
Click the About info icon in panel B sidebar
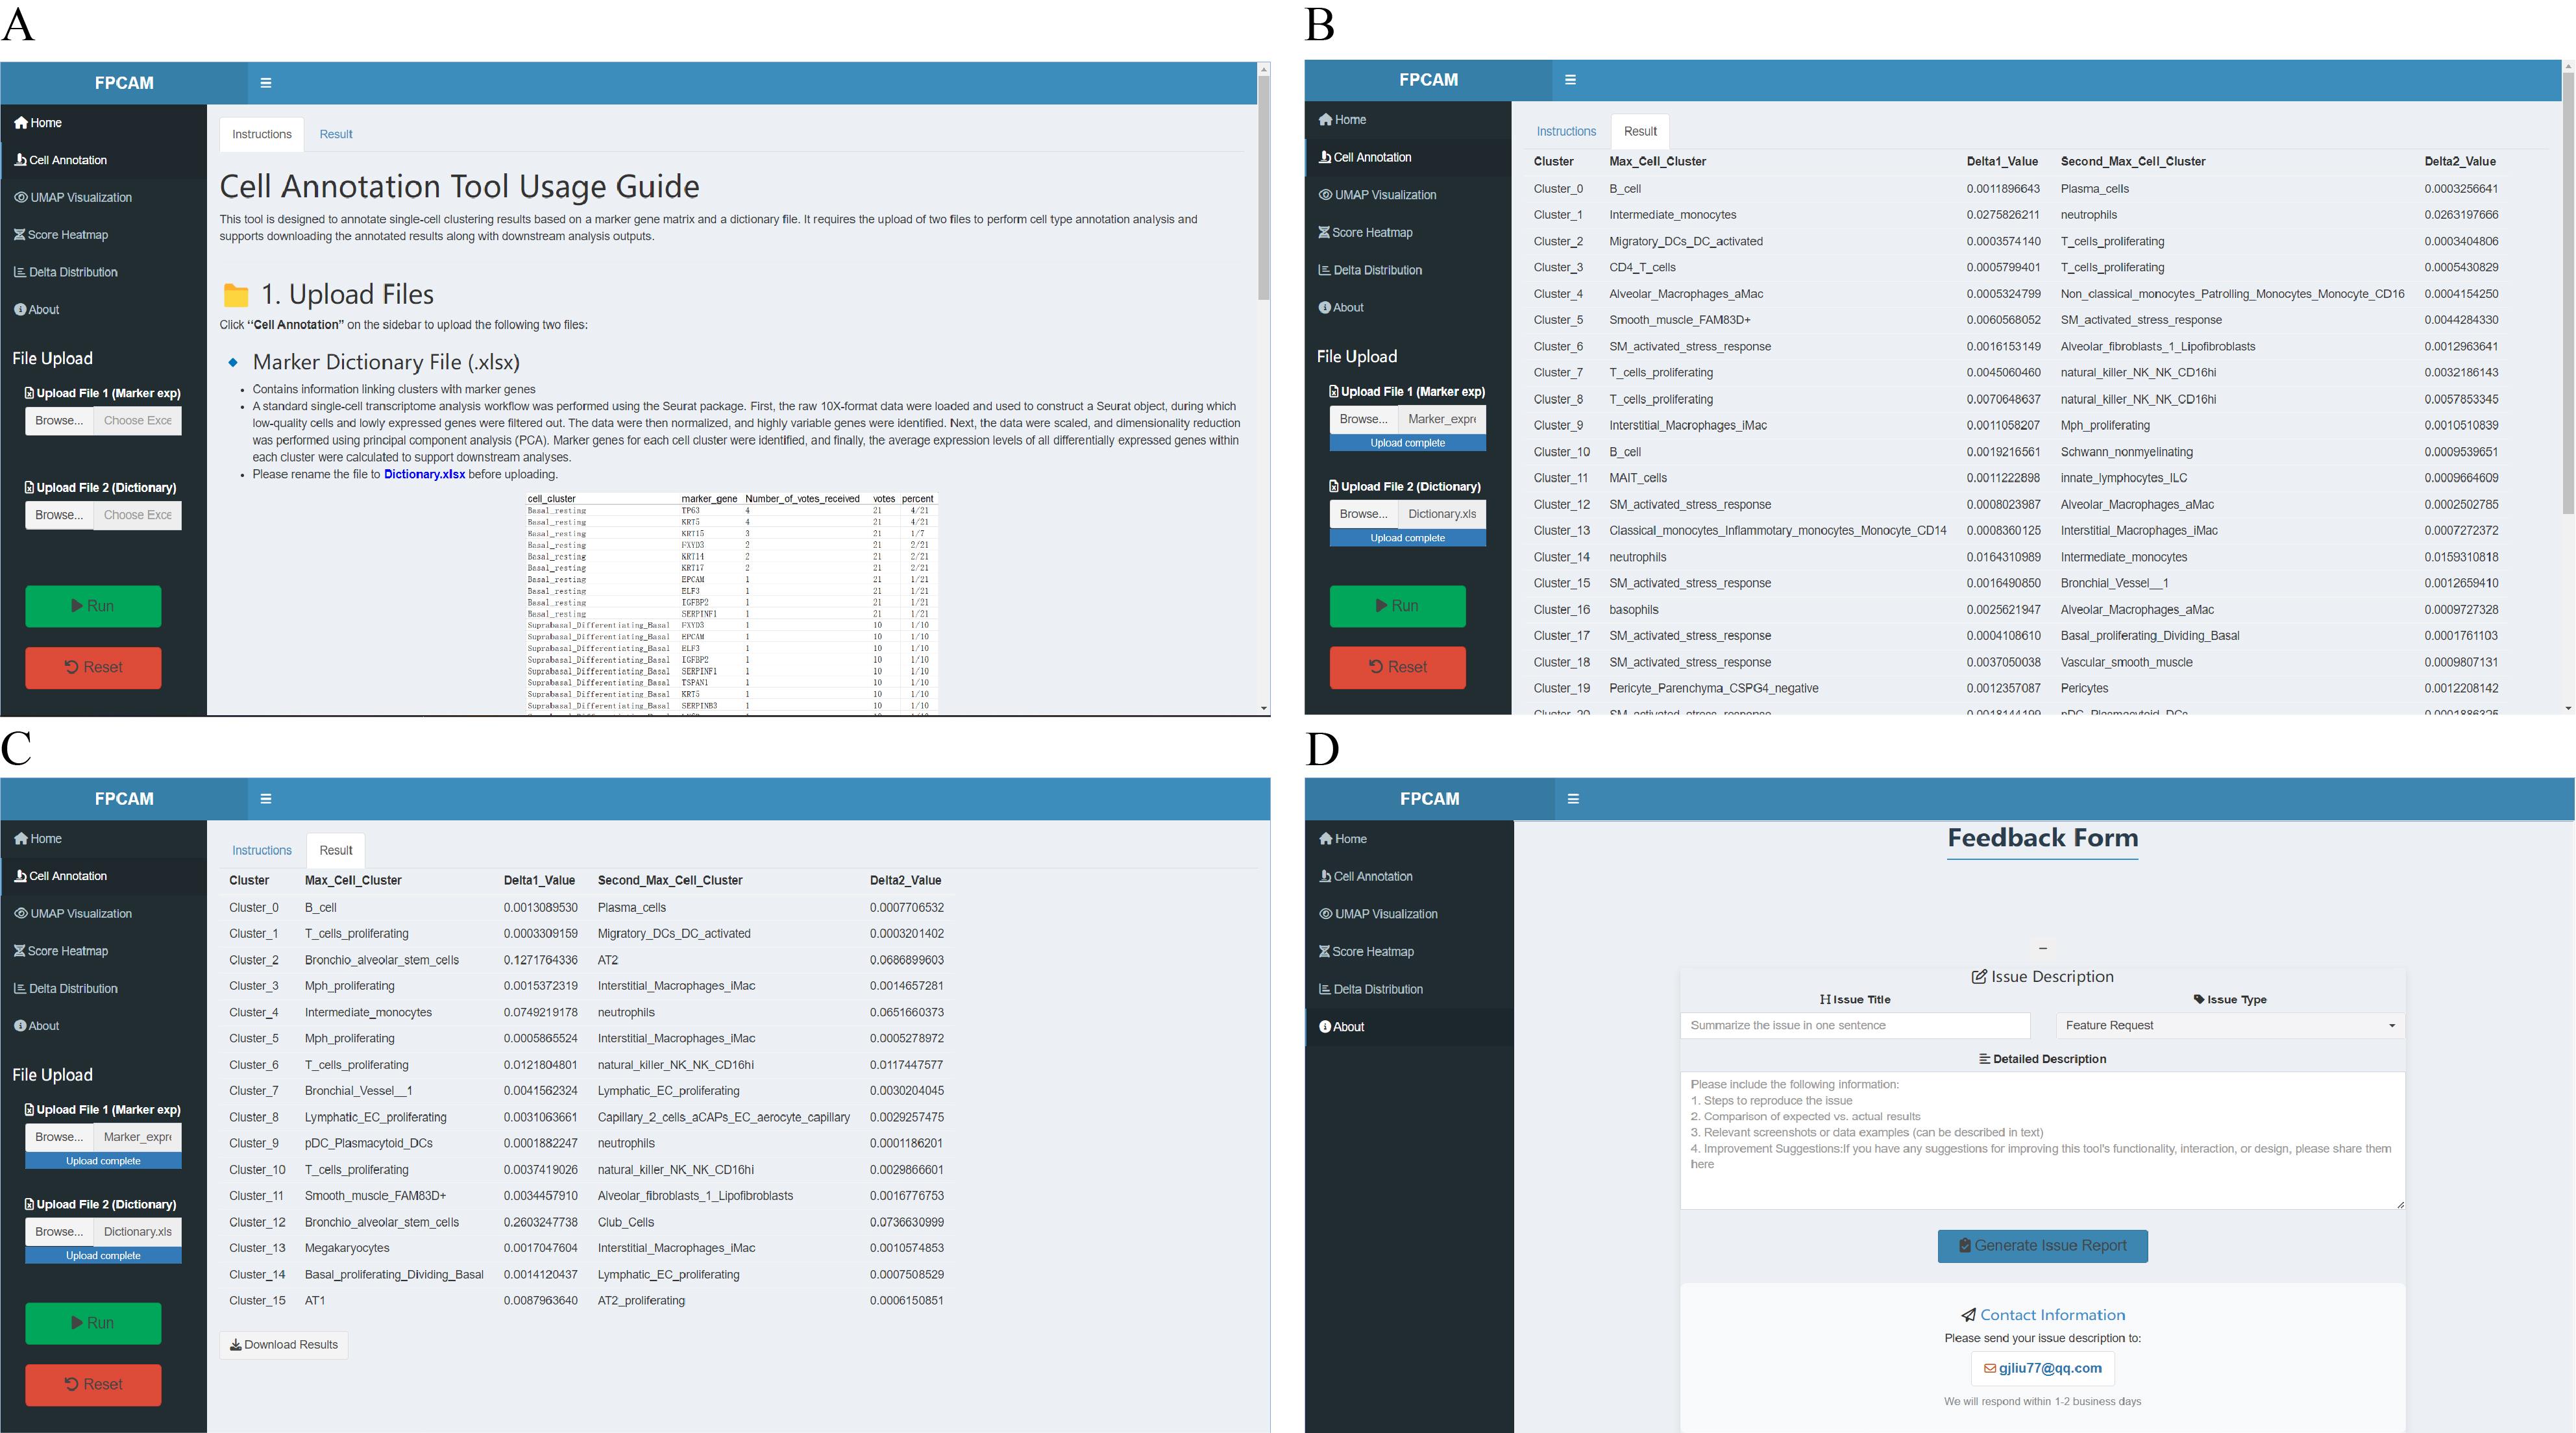pos(1325,308)
